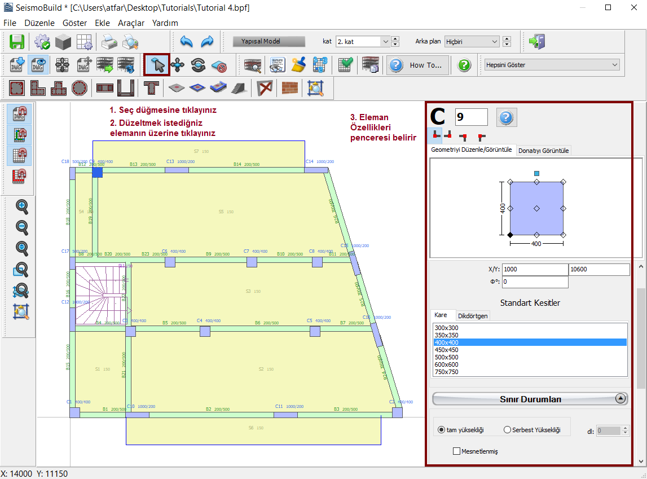Screen dimensions: 647x479
Task: Select the 'Serbest Yüksekliği' radio button
Action: (x=507, y=430)
